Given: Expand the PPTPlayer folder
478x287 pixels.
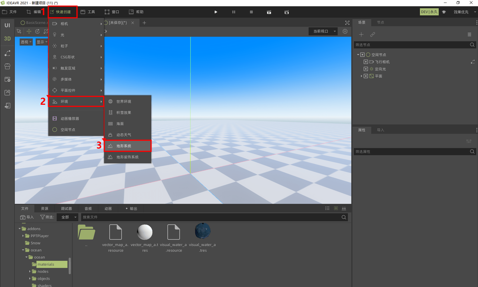Looking at the screenshot, I should (x=23, y=236).
